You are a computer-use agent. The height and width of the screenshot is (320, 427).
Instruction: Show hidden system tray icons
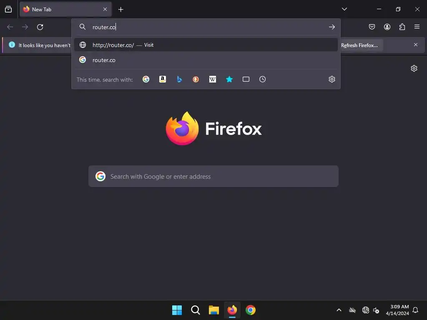click(x=339, y=310)
